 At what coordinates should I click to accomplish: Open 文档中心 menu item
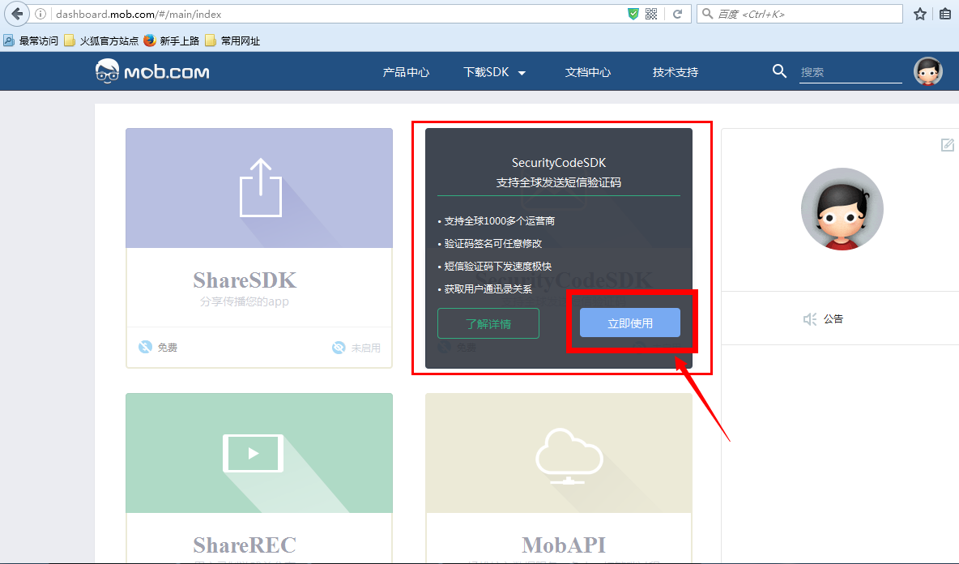(x=588, y=72)
